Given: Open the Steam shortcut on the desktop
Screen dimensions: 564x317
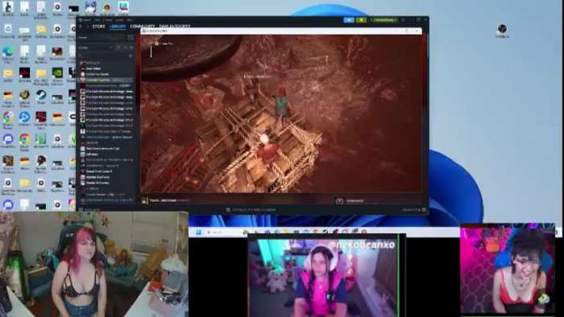Looking at the screenshot, I should (40, 97).
